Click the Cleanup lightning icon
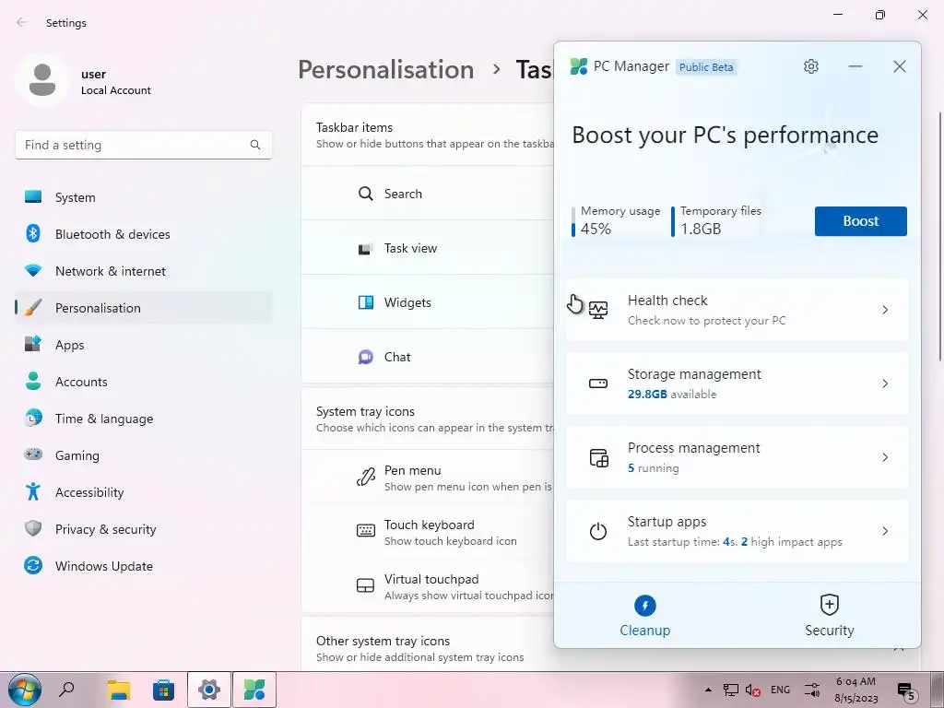Viewport: 944px width, 708px height. [x=644, y=606]
